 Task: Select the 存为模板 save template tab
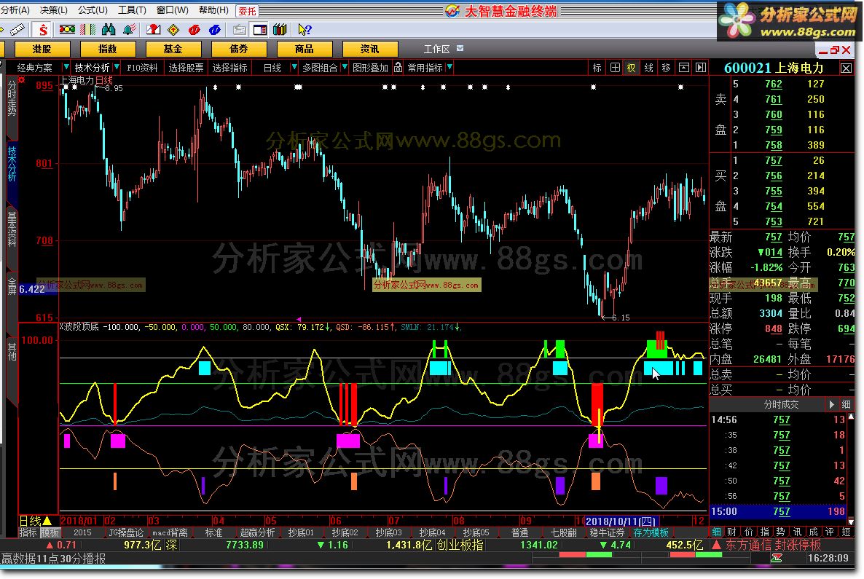(651, 532)
